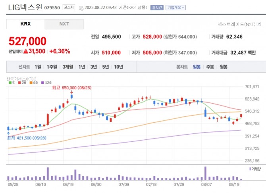
Task: Click the 07/09 date axis label
Action: [x=123, y=185]
